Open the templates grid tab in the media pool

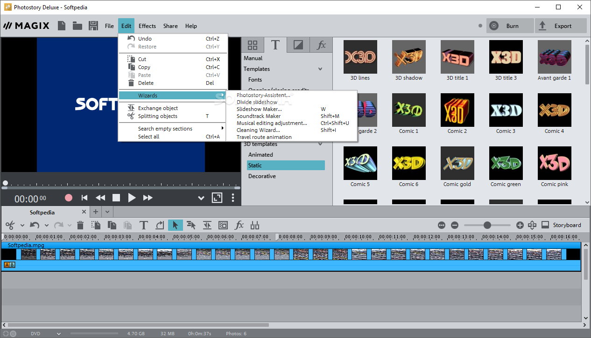click(253, 45)
